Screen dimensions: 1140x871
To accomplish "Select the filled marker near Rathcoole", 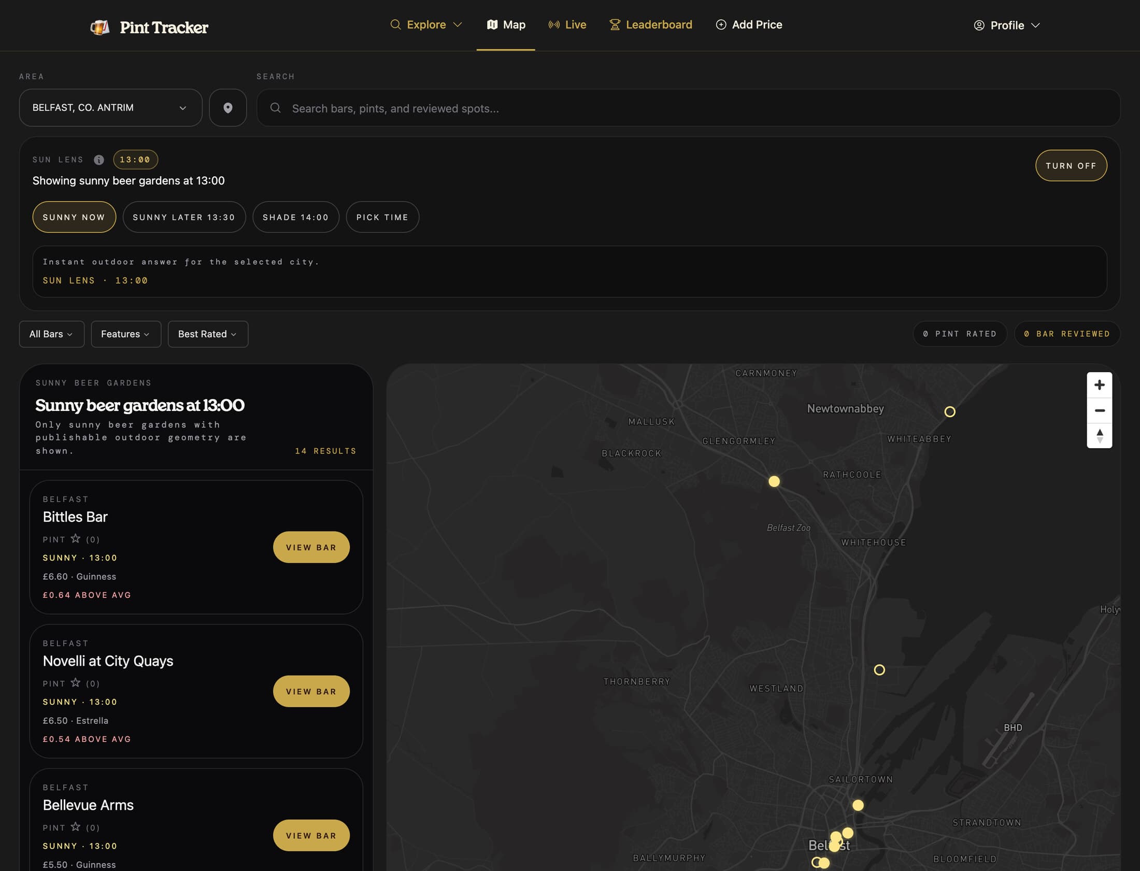I will (774, 482).
